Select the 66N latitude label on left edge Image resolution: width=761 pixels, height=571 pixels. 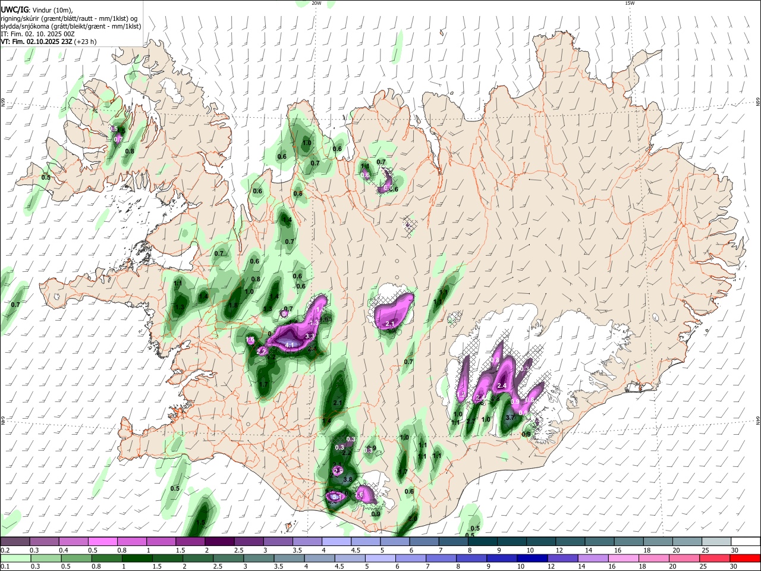tap(3, 102)
